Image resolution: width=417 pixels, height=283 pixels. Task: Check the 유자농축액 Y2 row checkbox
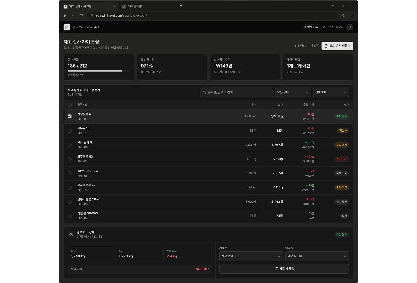tap(69, 187)
